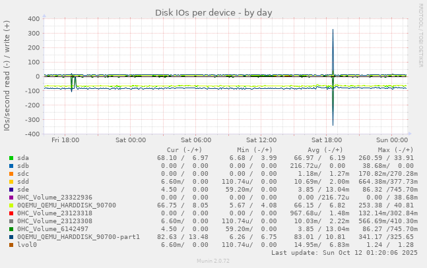Click the 'Disk IOs per device - by day' title
Viewport: 427px width, 268px height.
[213, 13]
